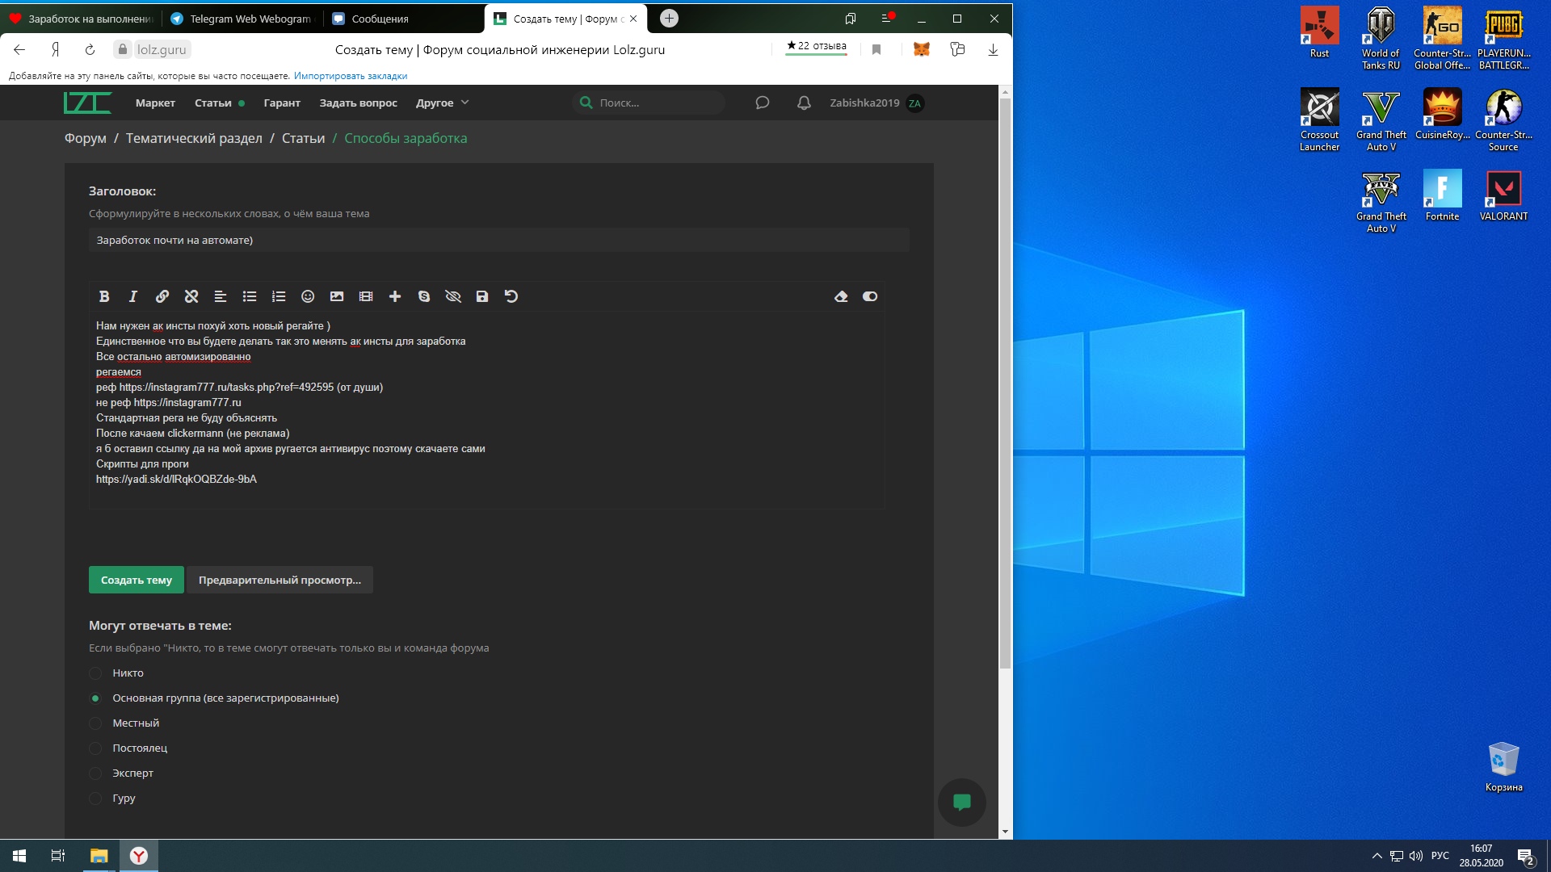Image resolution: width=1551 pixels, height=872 pixels.
Task: Toggle the BB-code editor mode switch
Action: (x=870, y=296)
